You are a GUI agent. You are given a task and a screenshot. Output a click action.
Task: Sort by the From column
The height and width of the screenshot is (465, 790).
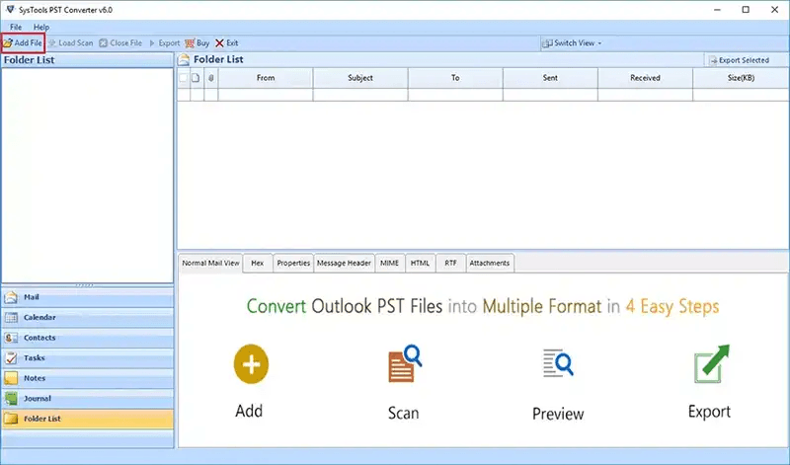266,78
